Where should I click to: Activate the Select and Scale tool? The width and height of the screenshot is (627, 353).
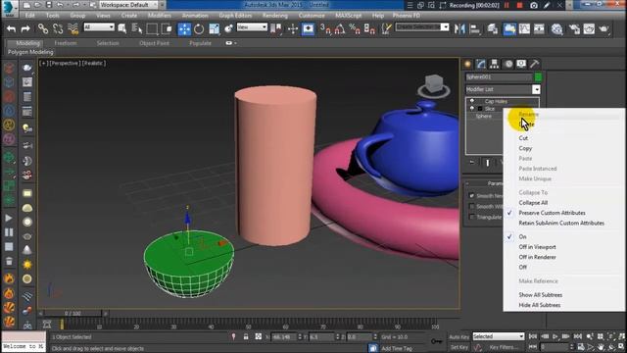coord(214,28)
